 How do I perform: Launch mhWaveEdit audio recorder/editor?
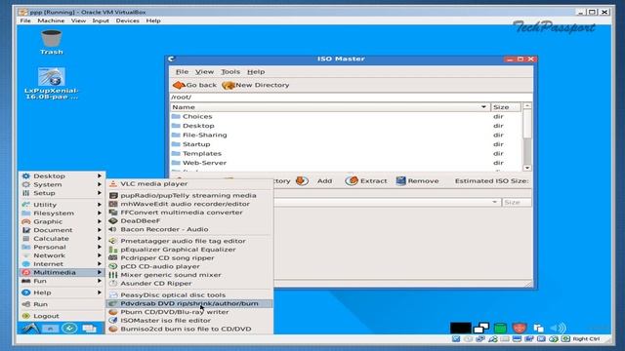(189, 204)
